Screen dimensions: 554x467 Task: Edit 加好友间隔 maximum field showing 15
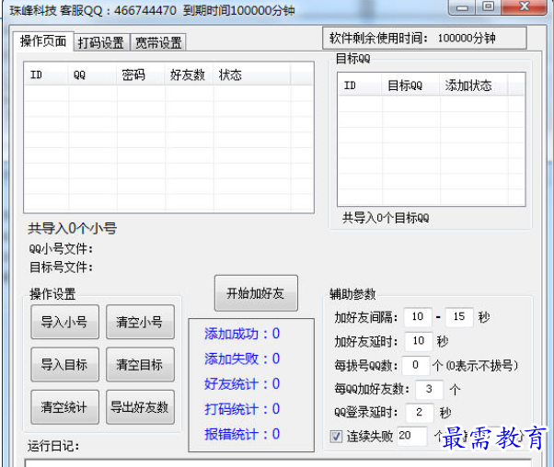point(459,316)
